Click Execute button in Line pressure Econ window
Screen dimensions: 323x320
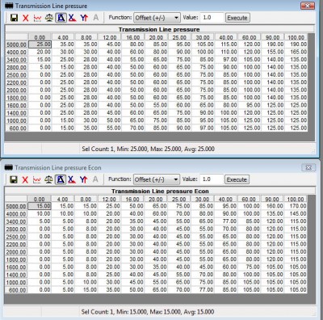[237, 179]
